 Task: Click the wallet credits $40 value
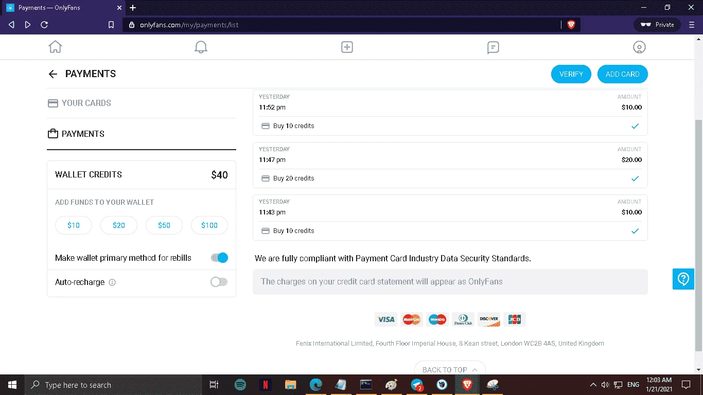click(219, 175)
